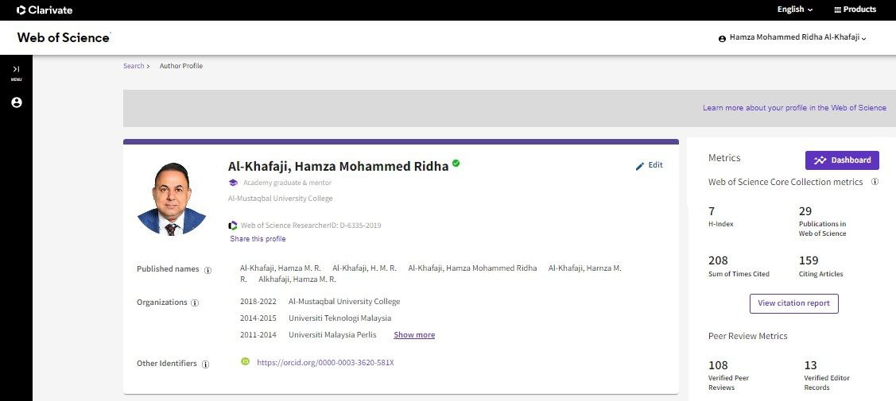Open the metrics Dashboard button

tap(842, 160)
